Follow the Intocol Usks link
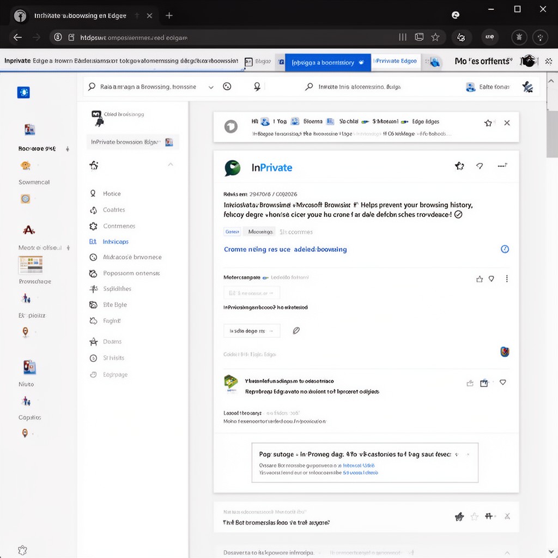558x558 pixels. pyautogui.click(x=359, y=465)
